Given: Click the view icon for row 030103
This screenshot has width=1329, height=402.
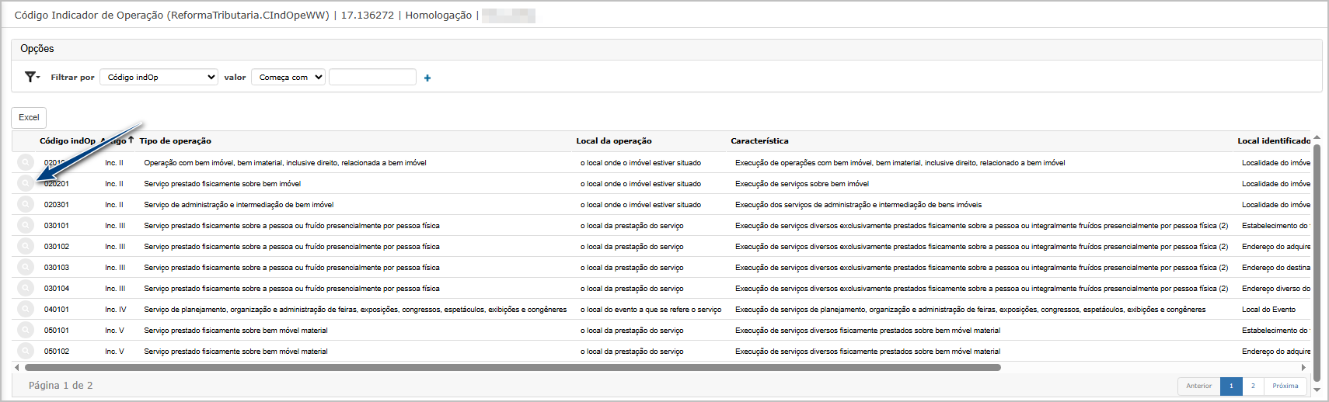Looking at the screenshot, I should click(x=26, y=267).
